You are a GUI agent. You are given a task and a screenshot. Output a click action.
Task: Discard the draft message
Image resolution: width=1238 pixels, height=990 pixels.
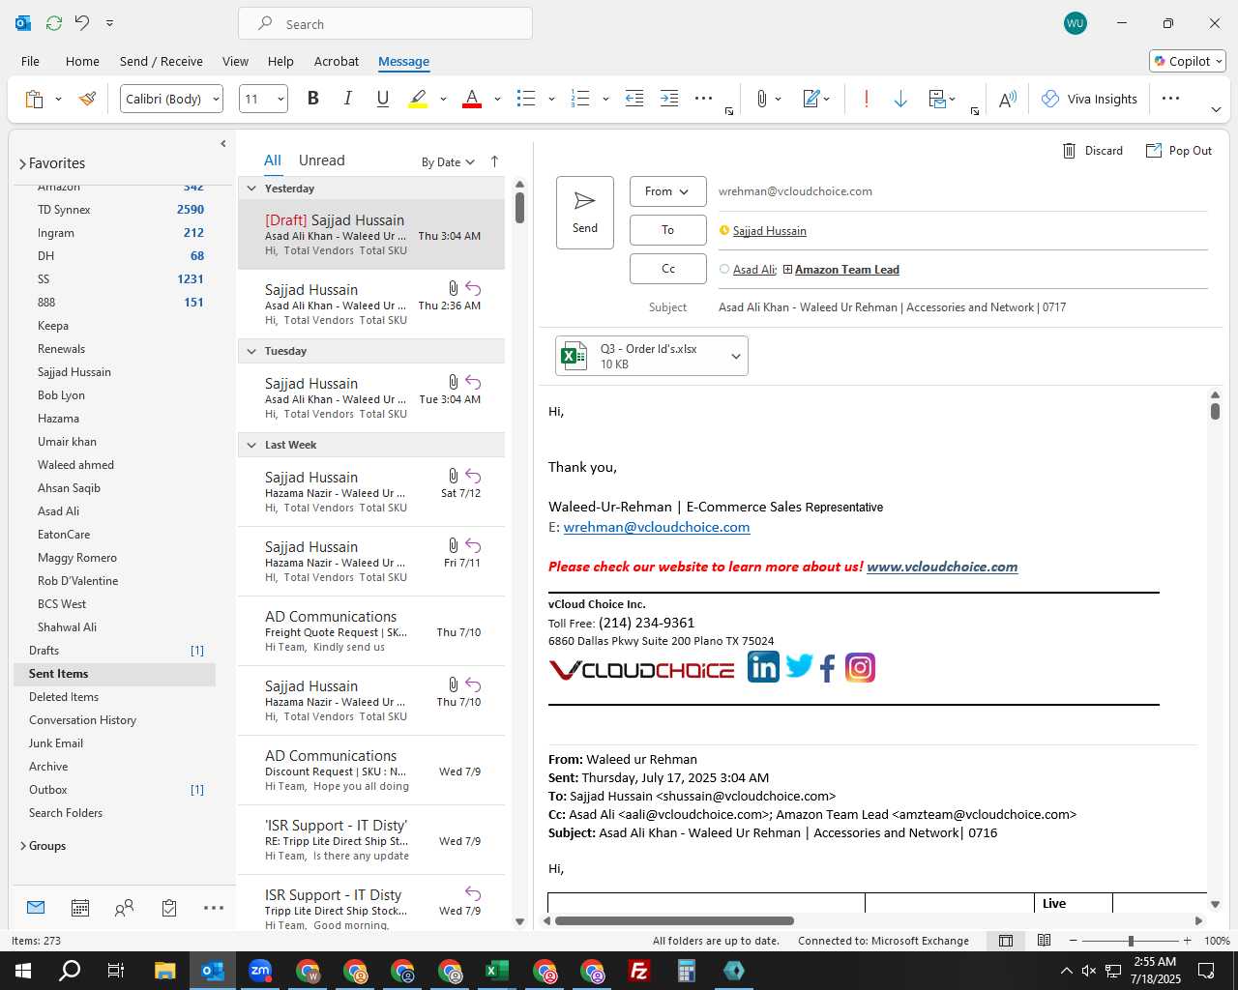pos(1093,151)
